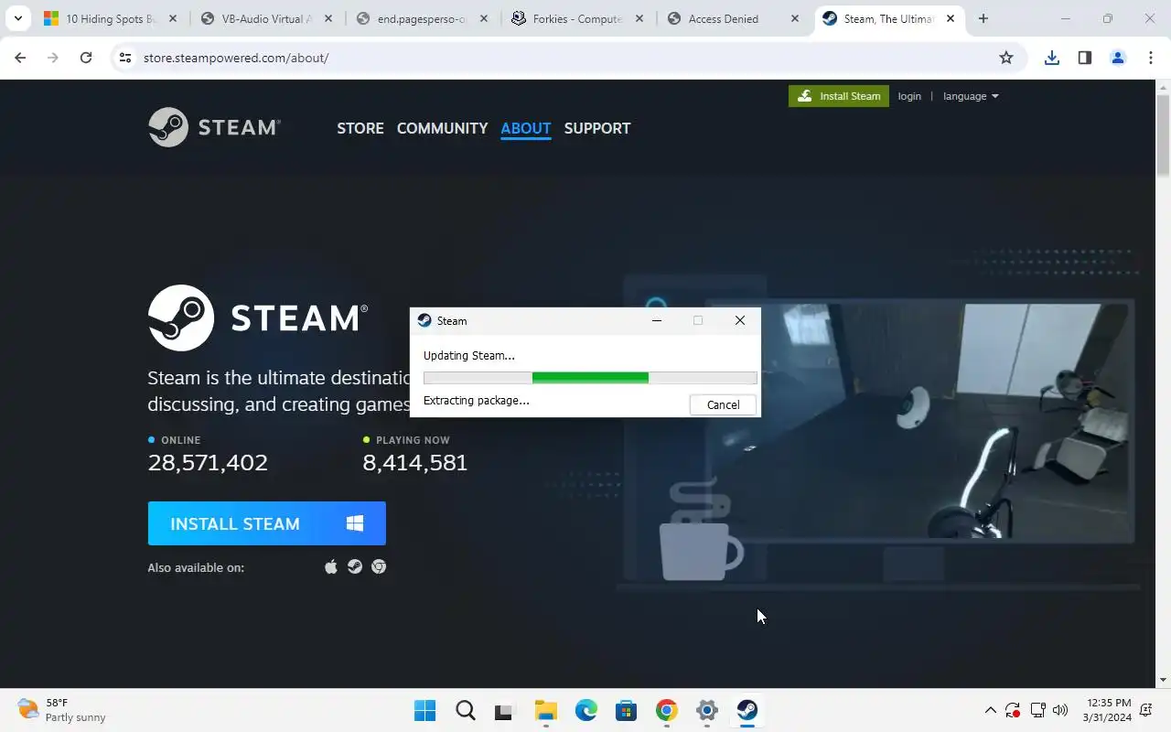1171x732 pixels.
Task: Click the online count 28,571,402
Action: [208, 463]
